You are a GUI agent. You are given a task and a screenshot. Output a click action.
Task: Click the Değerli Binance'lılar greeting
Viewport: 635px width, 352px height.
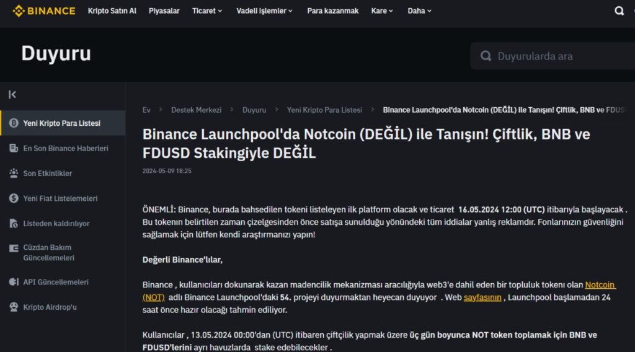[x=182, y=260]
